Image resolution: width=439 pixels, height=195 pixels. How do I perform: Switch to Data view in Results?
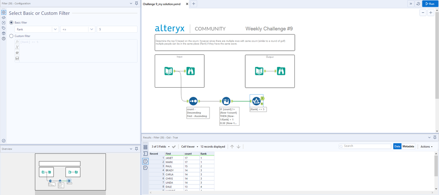coord(397,146)
